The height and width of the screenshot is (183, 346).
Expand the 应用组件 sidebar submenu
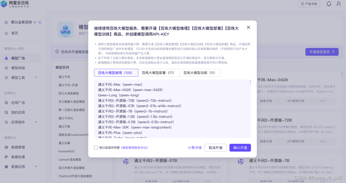[36, 122]
